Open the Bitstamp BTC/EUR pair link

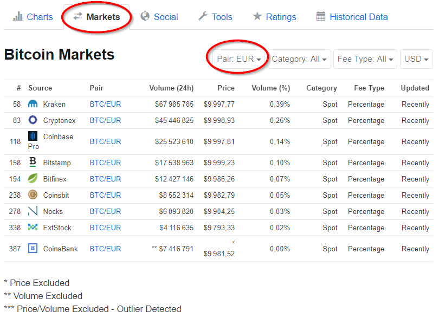click(x=105, y=163)
